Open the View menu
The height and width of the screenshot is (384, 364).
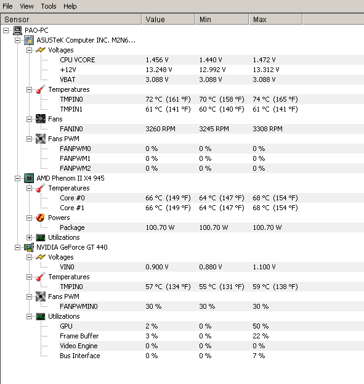pyautogui.click(x=26, y=6)
